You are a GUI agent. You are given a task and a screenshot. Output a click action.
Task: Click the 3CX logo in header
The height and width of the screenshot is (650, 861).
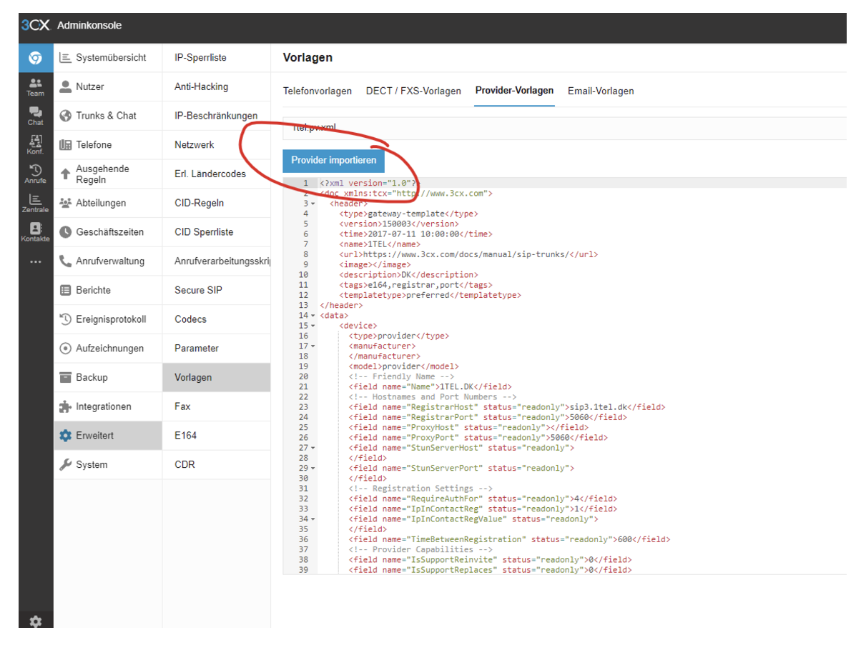point(34,25)
